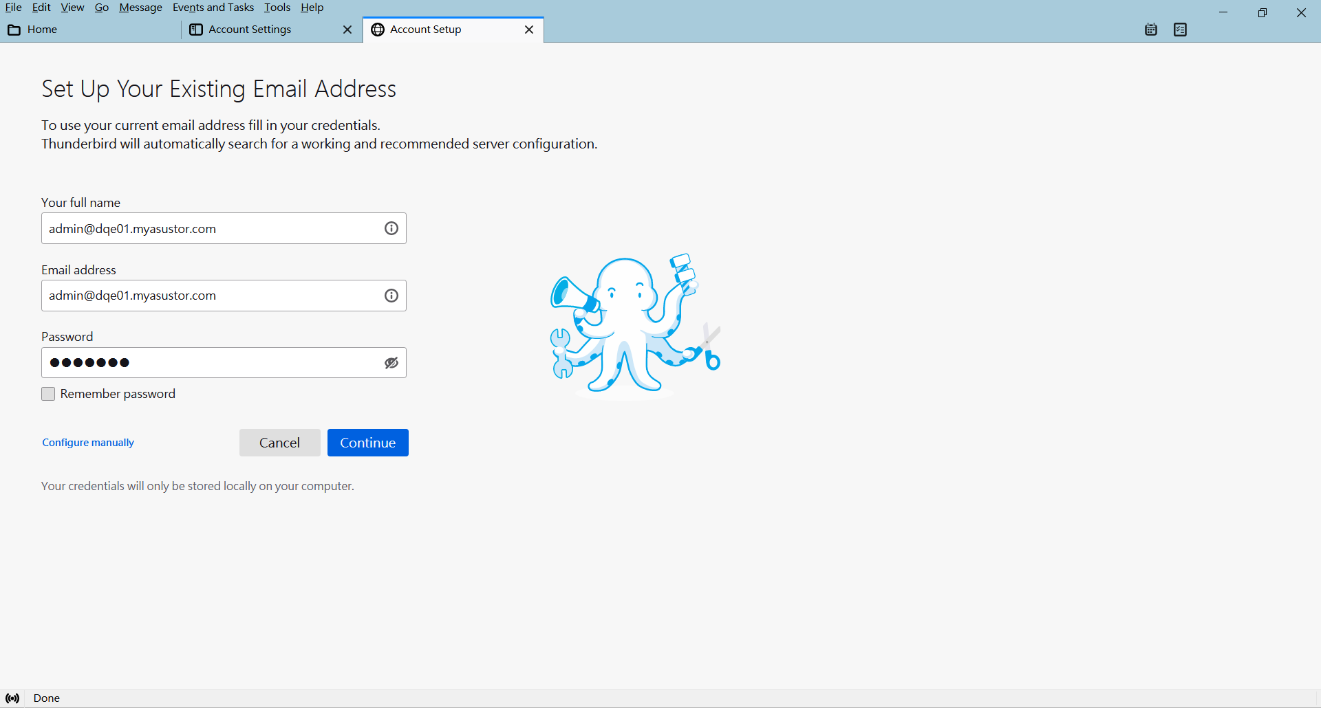Viewport: 1321px width, 708px height.
Task: Restore down the Thunderbird window
Action: pos(1263,12)
